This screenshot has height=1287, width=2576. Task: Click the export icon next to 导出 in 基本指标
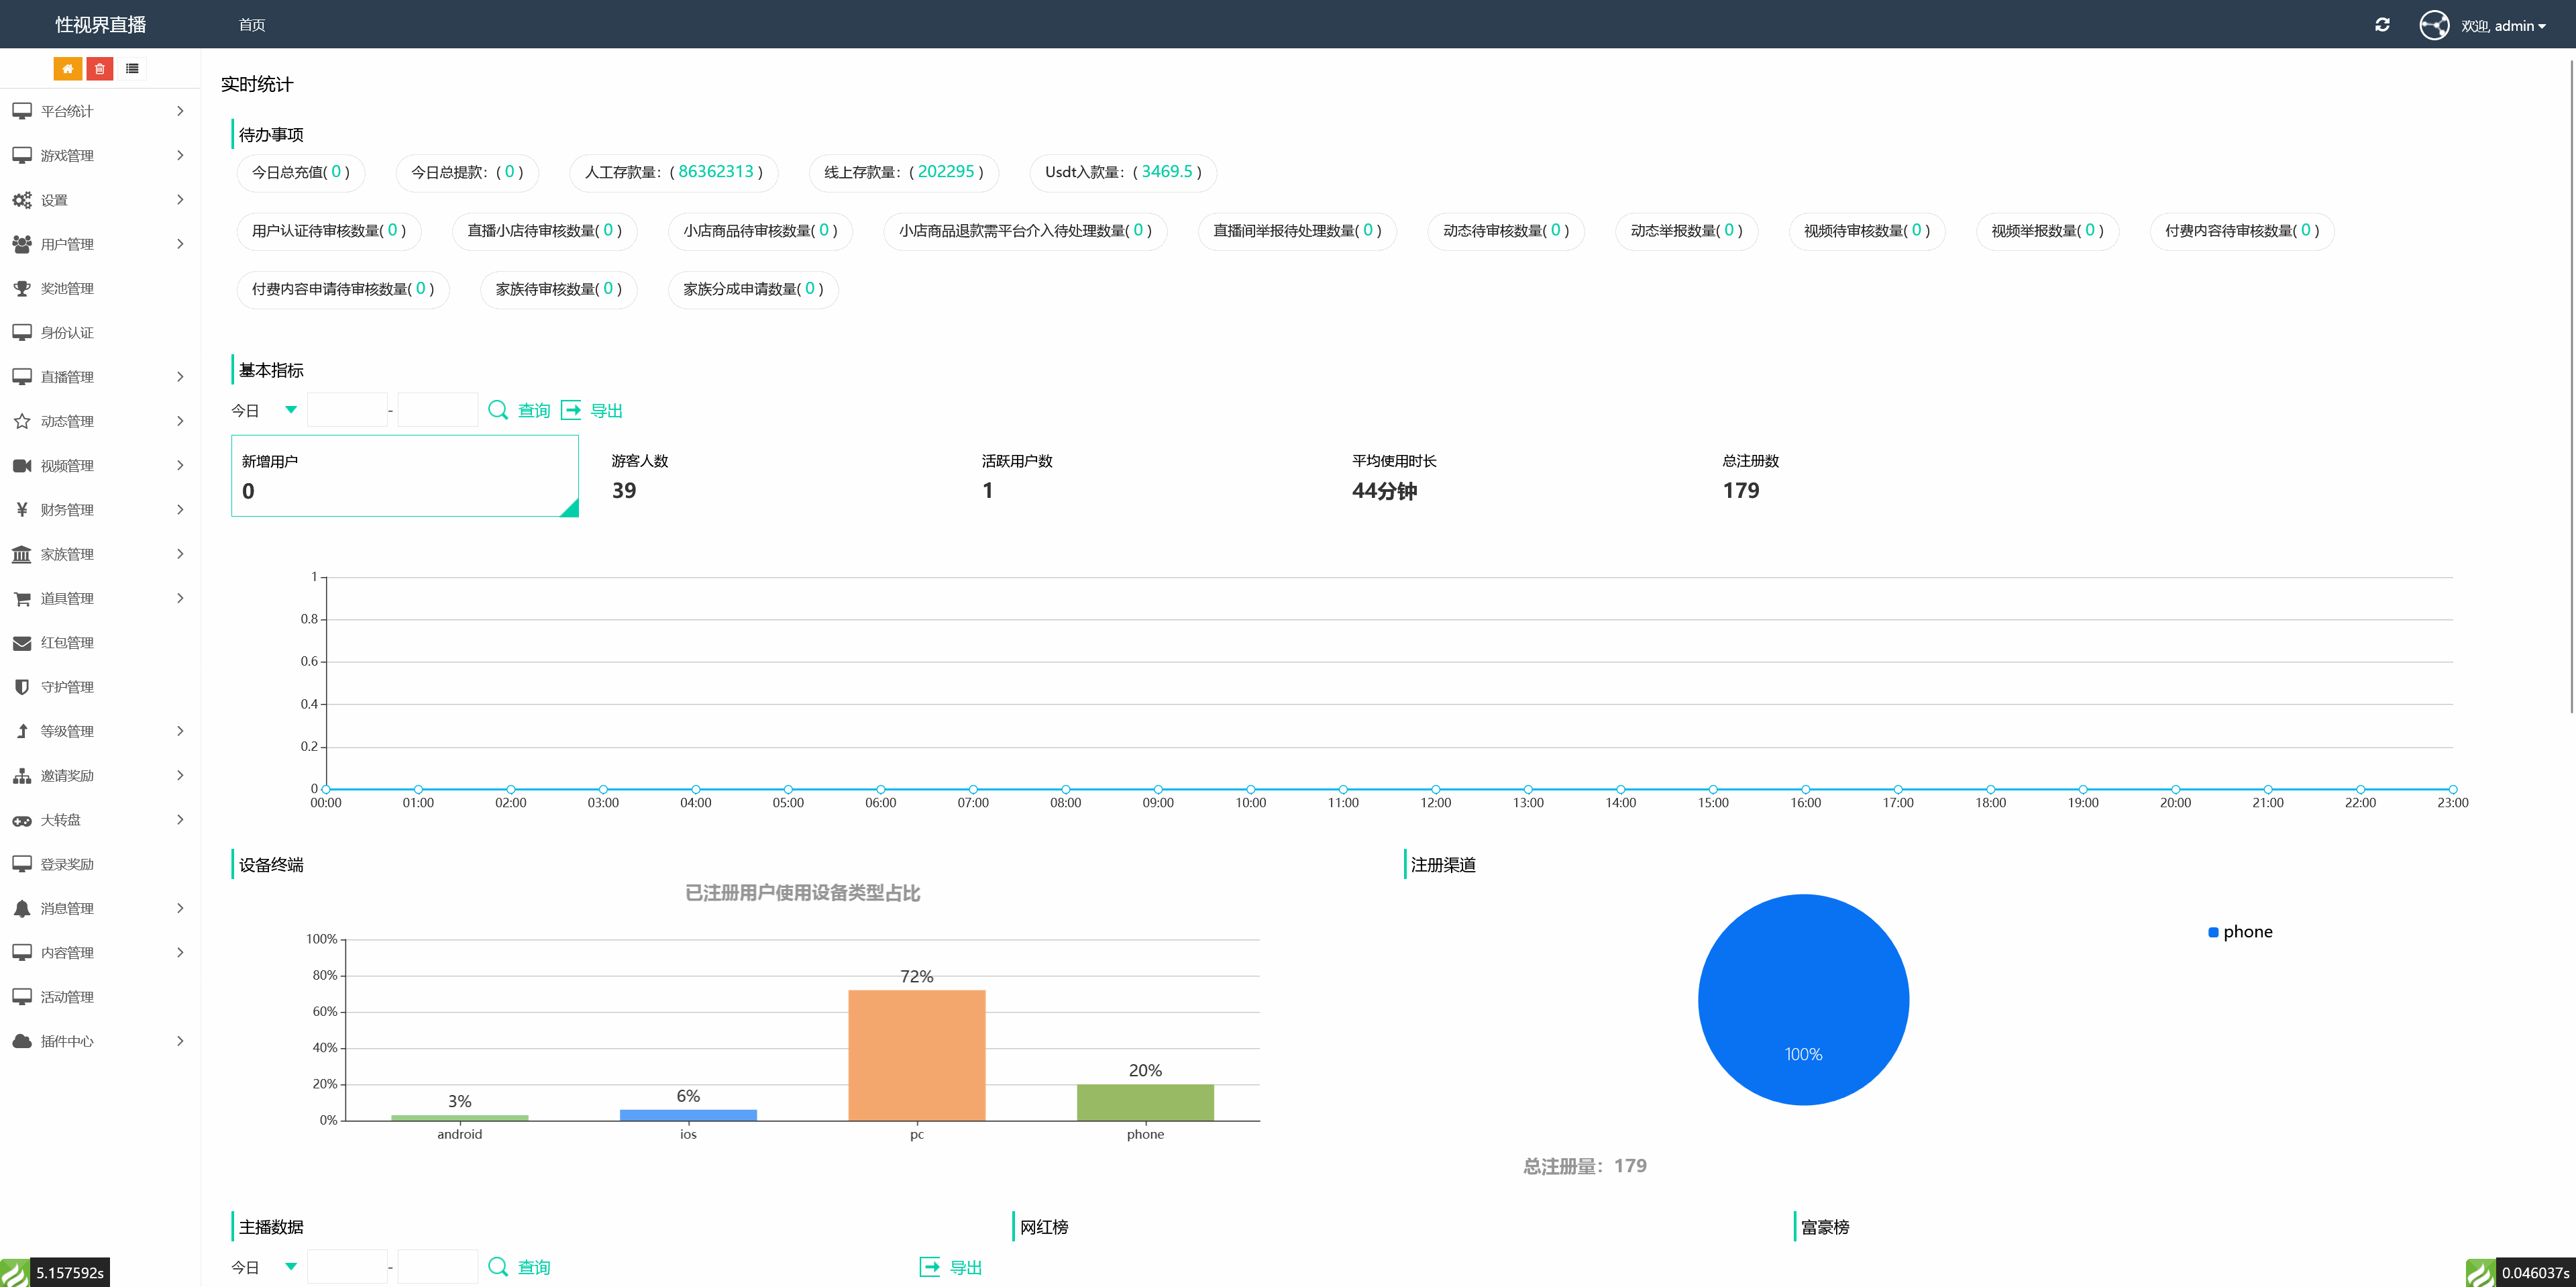pyautogui.click(x=571, y=410)
